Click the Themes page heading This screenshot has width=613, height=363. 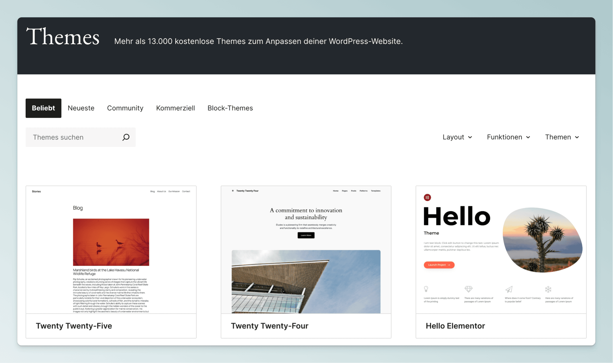click(63, 37)
